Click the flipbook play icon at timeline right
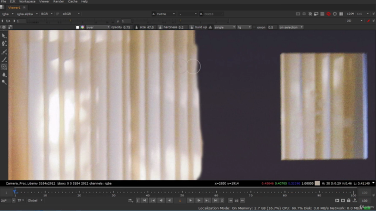Viewport: 376px width, 211px height. [337, 200]
